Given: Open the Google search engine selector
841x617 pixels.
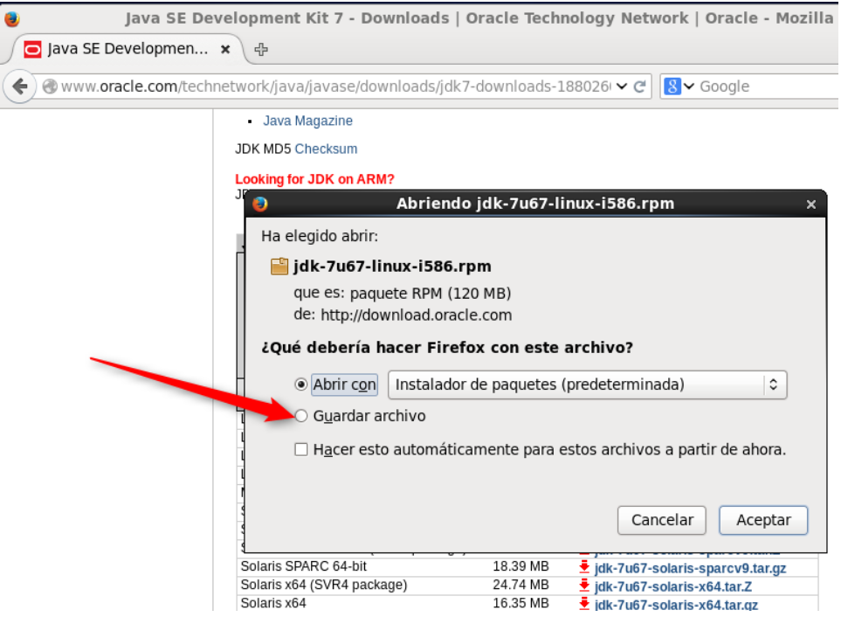Looking at the screenshot, I should tap(679, 87).
